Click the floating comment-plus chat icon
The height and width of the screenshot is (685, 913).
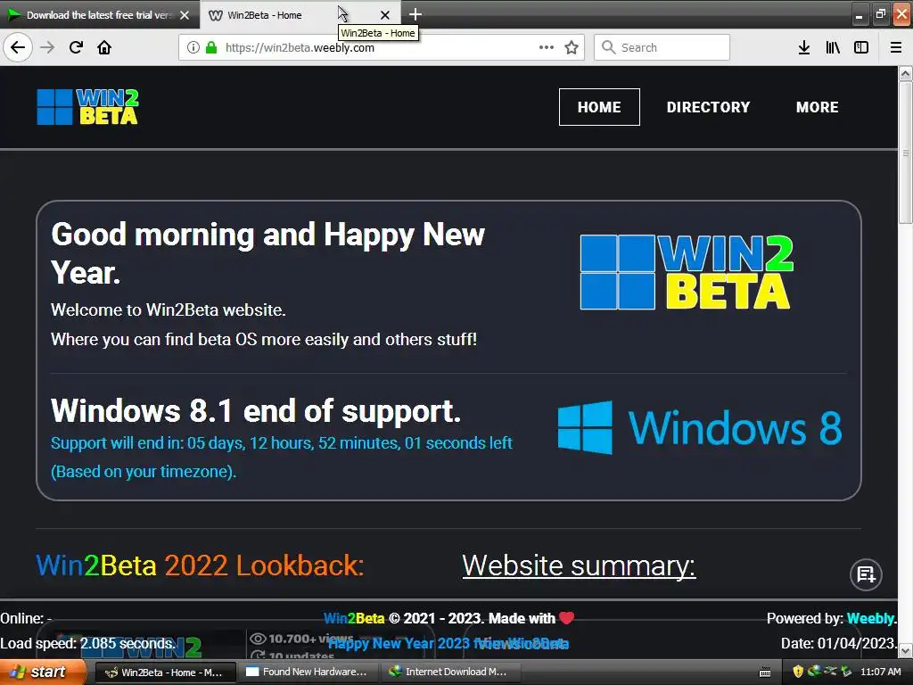click(x=866, y=574)
